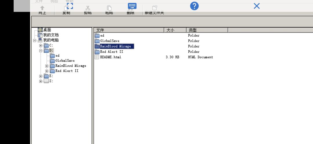
Task: Expand Red Alert II in the tree
Action: point(47,71)
